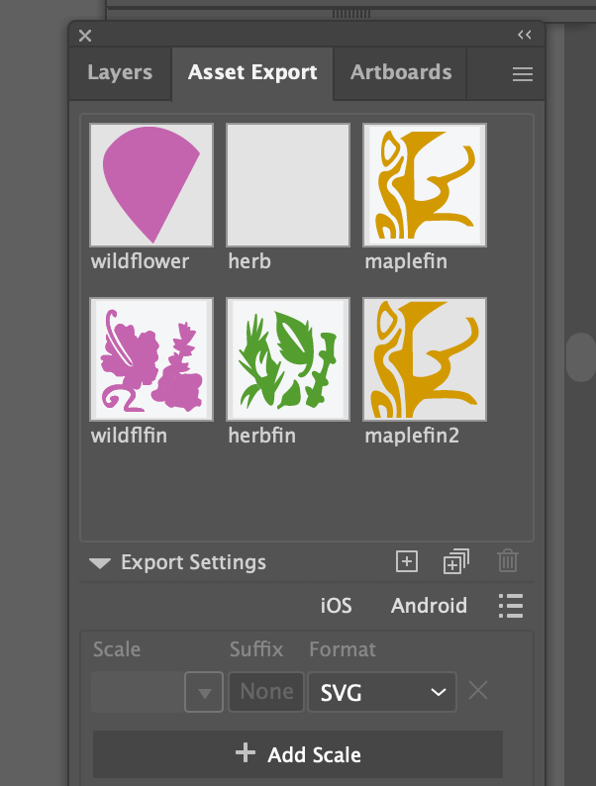Collapse panel using double-arrow icon
Screen dimensions: 596x786
point(525,35)
